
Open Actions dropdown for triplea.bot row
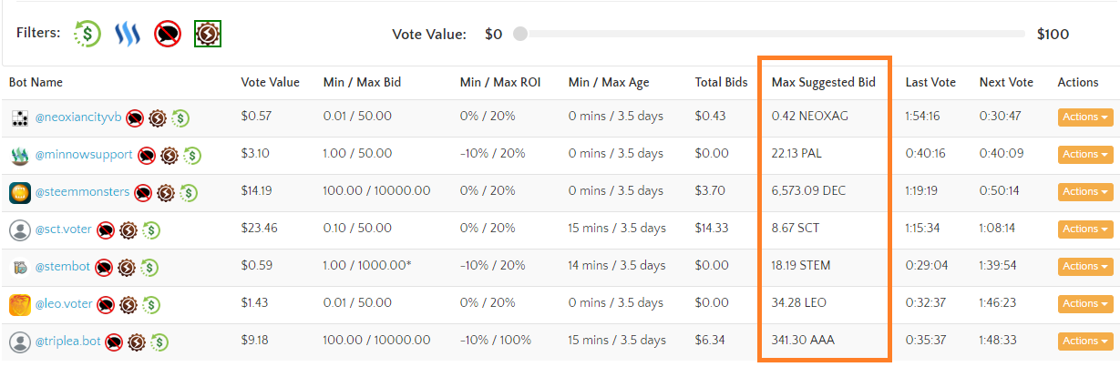[1085, 342]
